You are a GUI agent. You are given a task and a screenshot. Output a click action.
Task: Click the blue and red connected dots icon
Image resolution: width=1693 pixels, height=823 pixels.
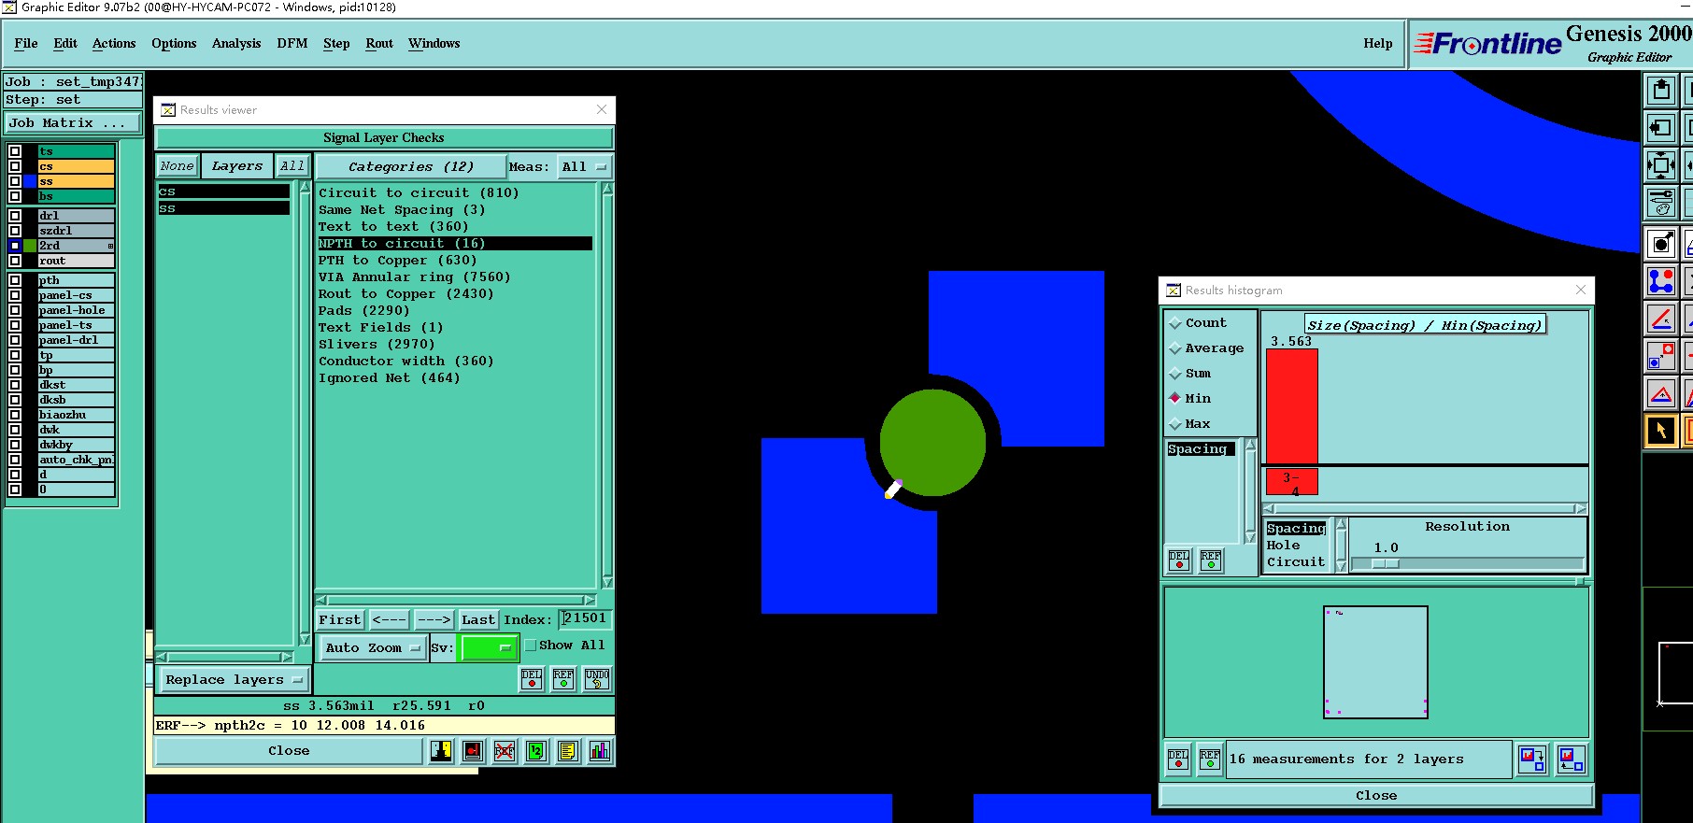pyautogui.click(x=1661, y=281)
